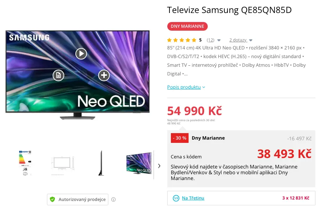Click the 1/3 Na Třetinu icon

click(176, 198)
